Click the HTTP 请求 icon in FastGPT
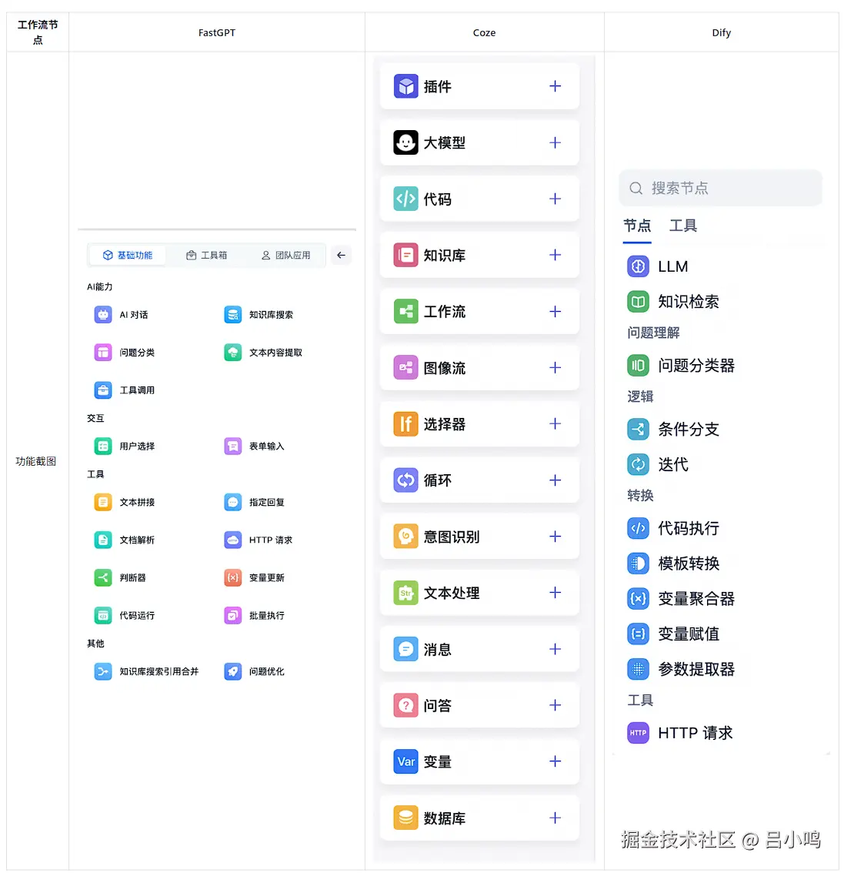Viewport: 844px width, 873px height. click(x=232, y=540)
